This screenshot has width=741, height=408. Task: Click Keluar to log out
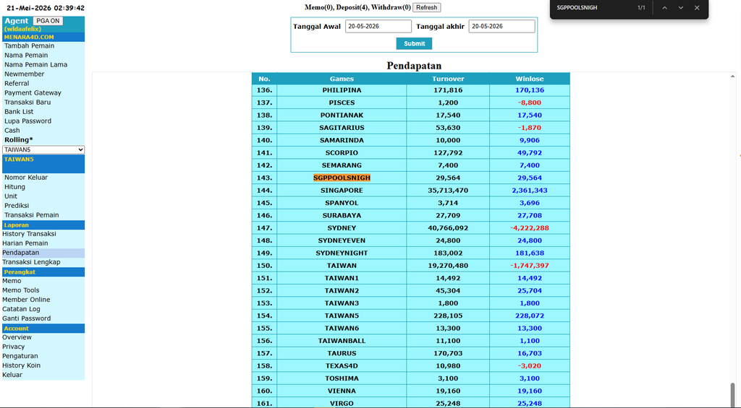pyautogui.click(x=12, y=375)
